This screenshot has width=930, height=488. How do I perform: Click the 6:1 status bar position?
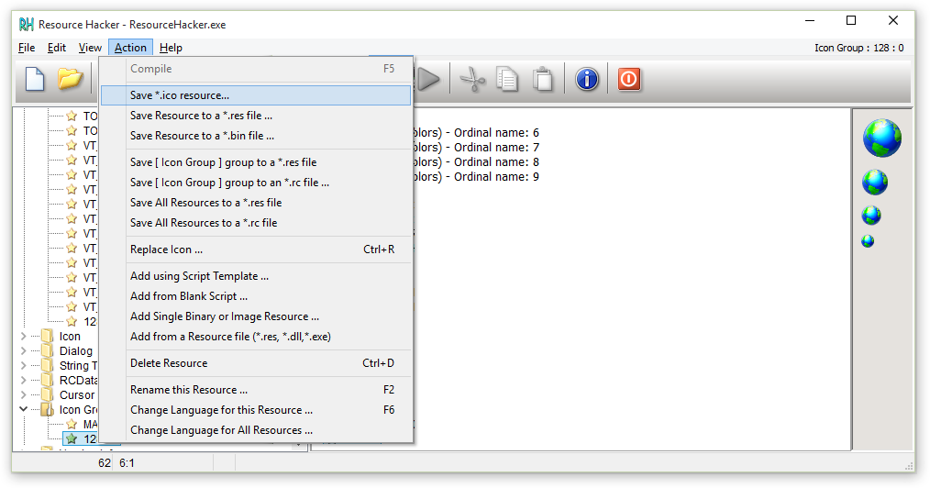(x=127, y=463)
